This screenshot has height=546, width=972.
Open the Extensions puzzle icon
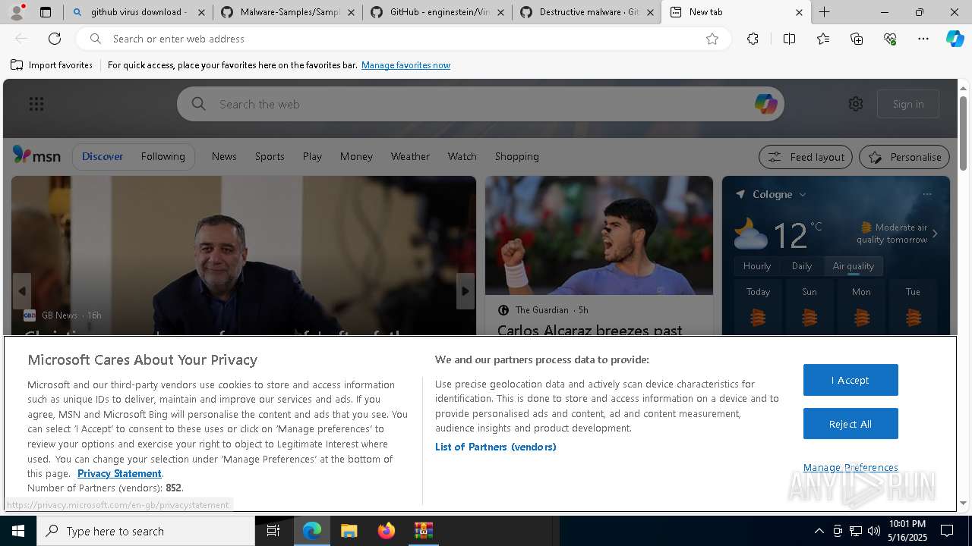click(x=753, y=39)
